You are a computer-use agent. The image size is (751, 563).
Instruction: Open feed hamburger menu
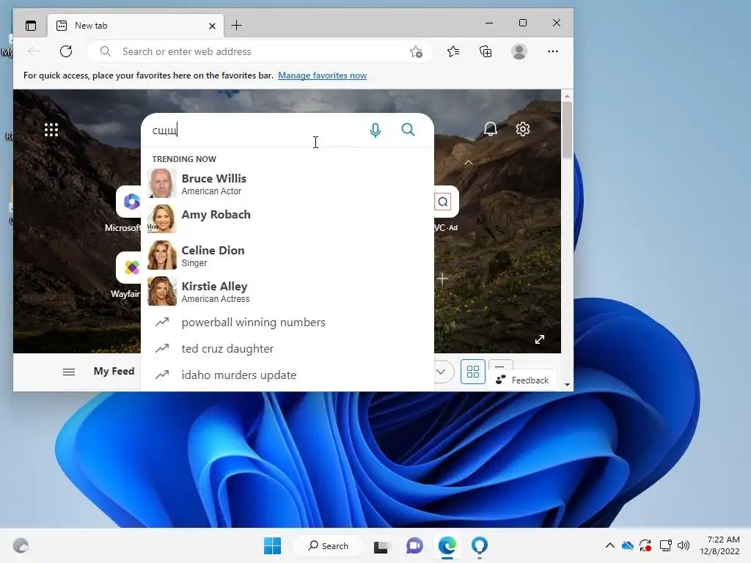[69, 372]
